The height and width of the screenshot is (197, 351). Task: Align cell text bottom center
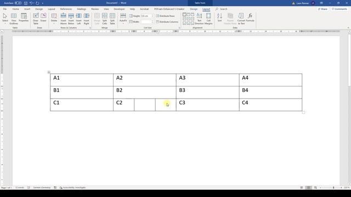click(x=189, y=23)
